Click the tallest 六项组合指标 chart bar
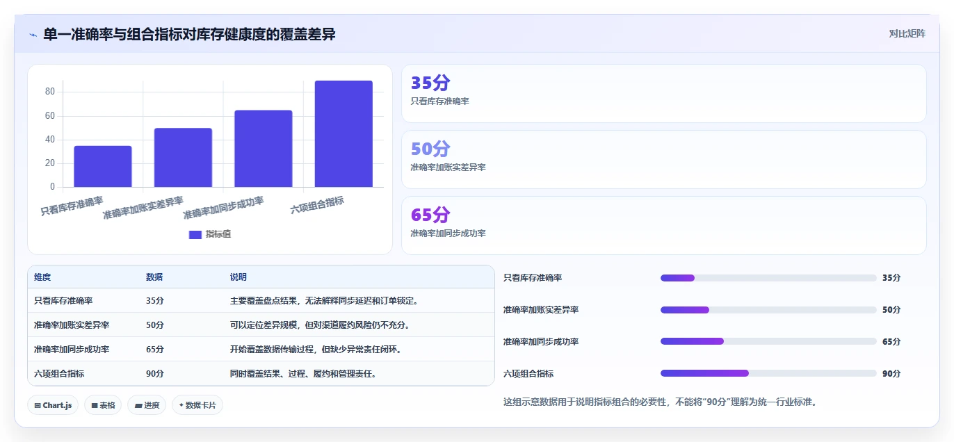The height and width of the screenshot is (442, 954). pos(343,133)
